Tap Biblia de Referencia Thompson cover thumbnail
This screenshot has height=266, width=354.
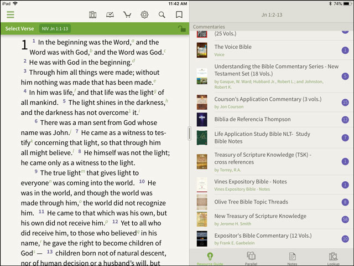point(202,119)
